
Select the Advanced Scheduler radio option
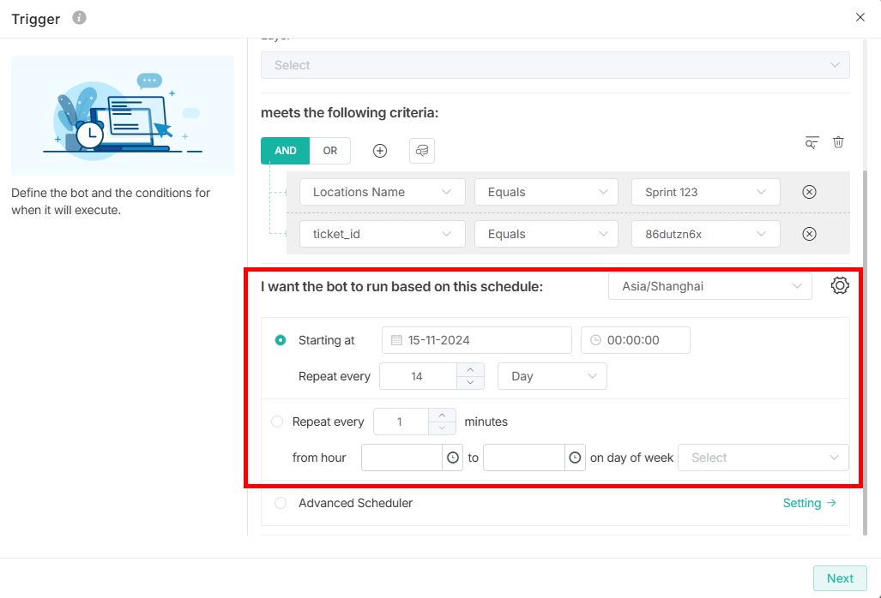tap(281, 503)
